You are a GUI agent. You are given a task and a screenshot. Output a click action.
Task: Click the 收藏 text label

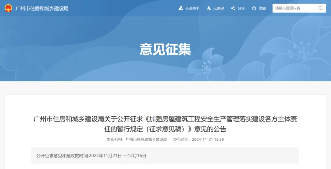coord(262,8)
